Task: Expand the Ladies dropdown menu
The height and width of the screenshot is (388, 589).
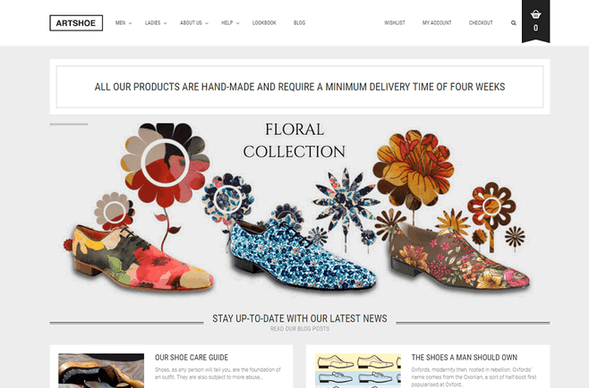Action: click(x=156, y=23)
